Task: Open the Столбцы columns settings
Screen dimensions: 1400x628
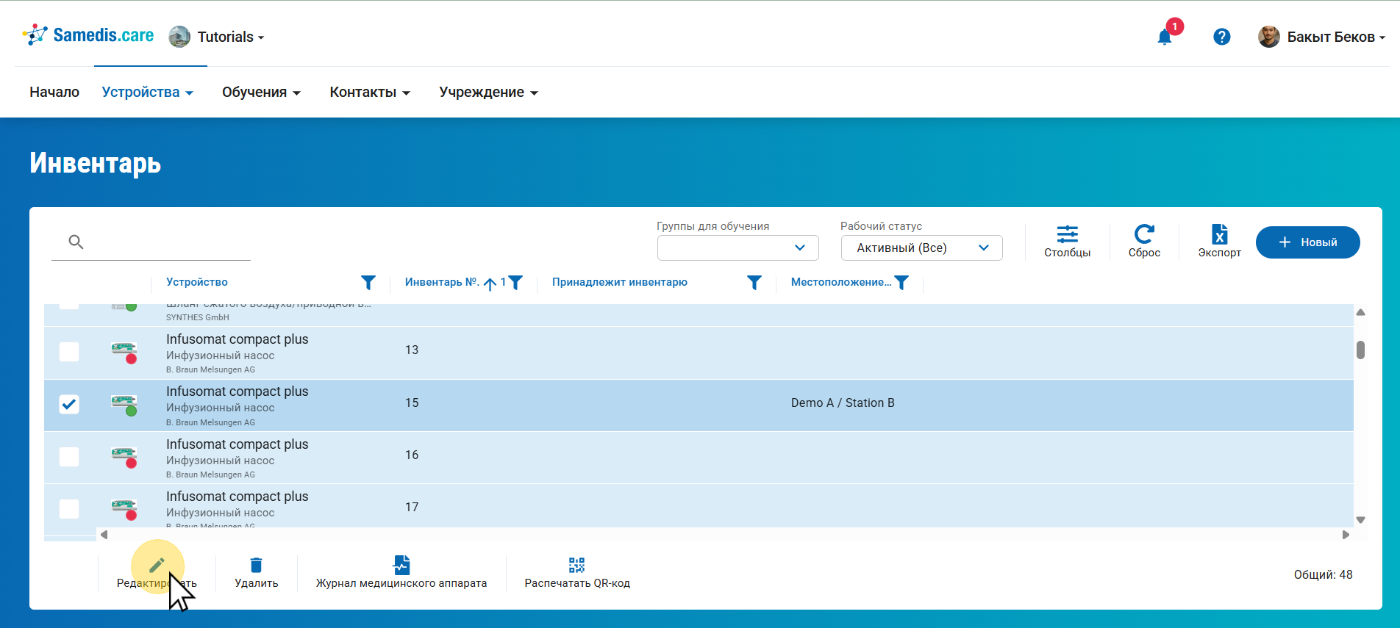Action: tap(1068, 241)
